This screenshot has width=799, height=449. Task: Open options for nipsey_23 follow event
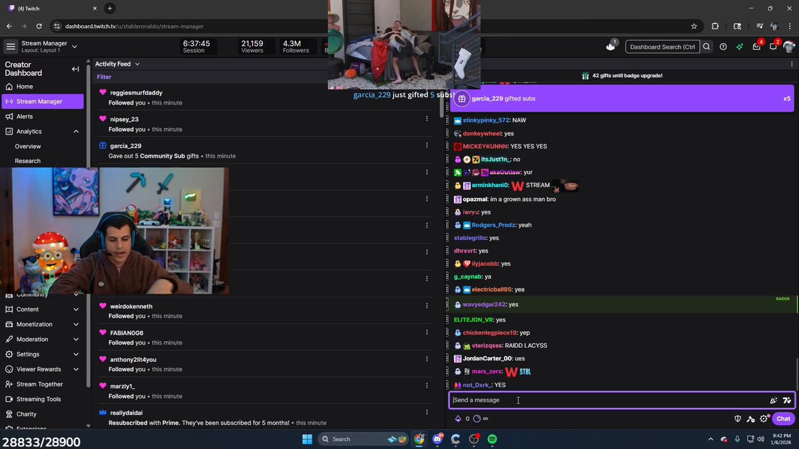coord(427,118)
